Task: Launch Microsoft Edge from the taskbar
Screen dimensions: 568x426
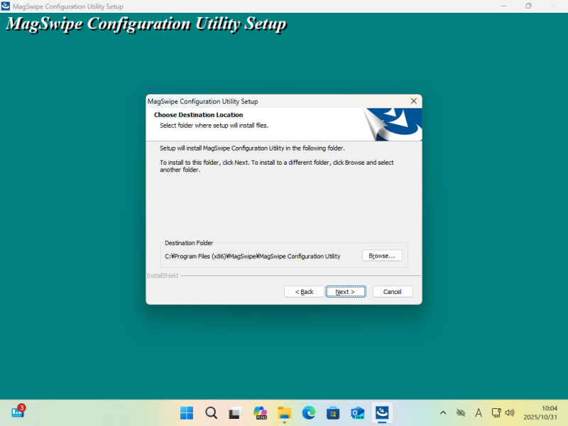Action: [x=309, y=413]
